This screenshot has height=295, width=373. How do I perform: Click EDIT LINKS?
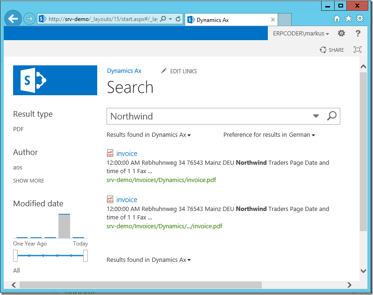pos(179,71)
